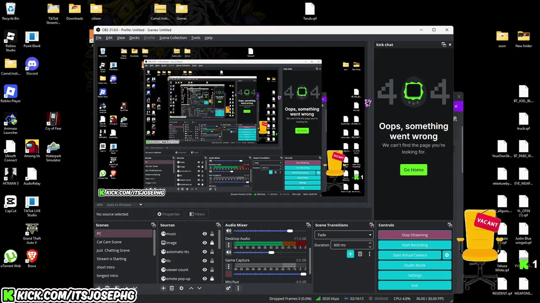
Task: Lock the music source
Action: [212, 234]
